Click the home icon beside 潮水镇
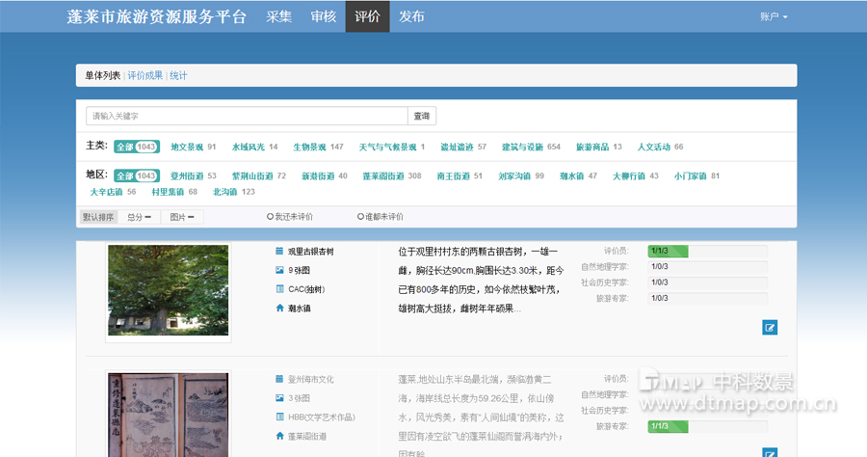 pyautogui.click(x=279, y=309)
